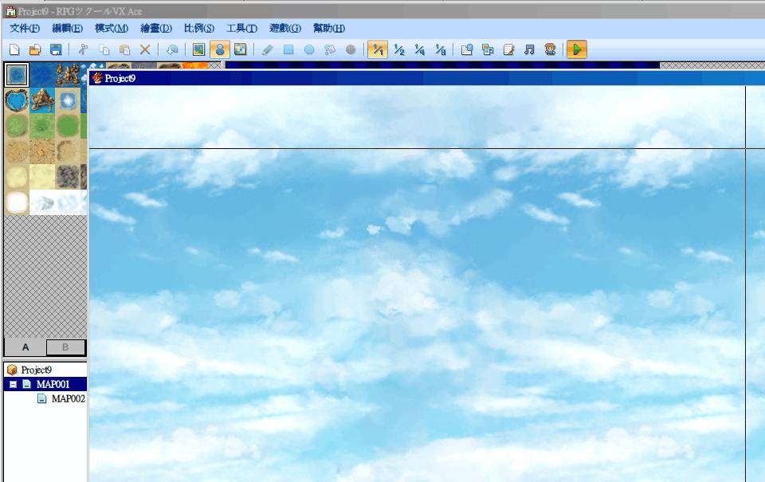
Task: Switch to Region editing mode icon
Action: (240, 49)
